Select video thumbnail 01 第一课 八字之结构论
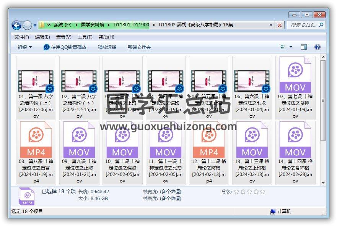Viewport: 337px width, 226px height. coord(36,81)
